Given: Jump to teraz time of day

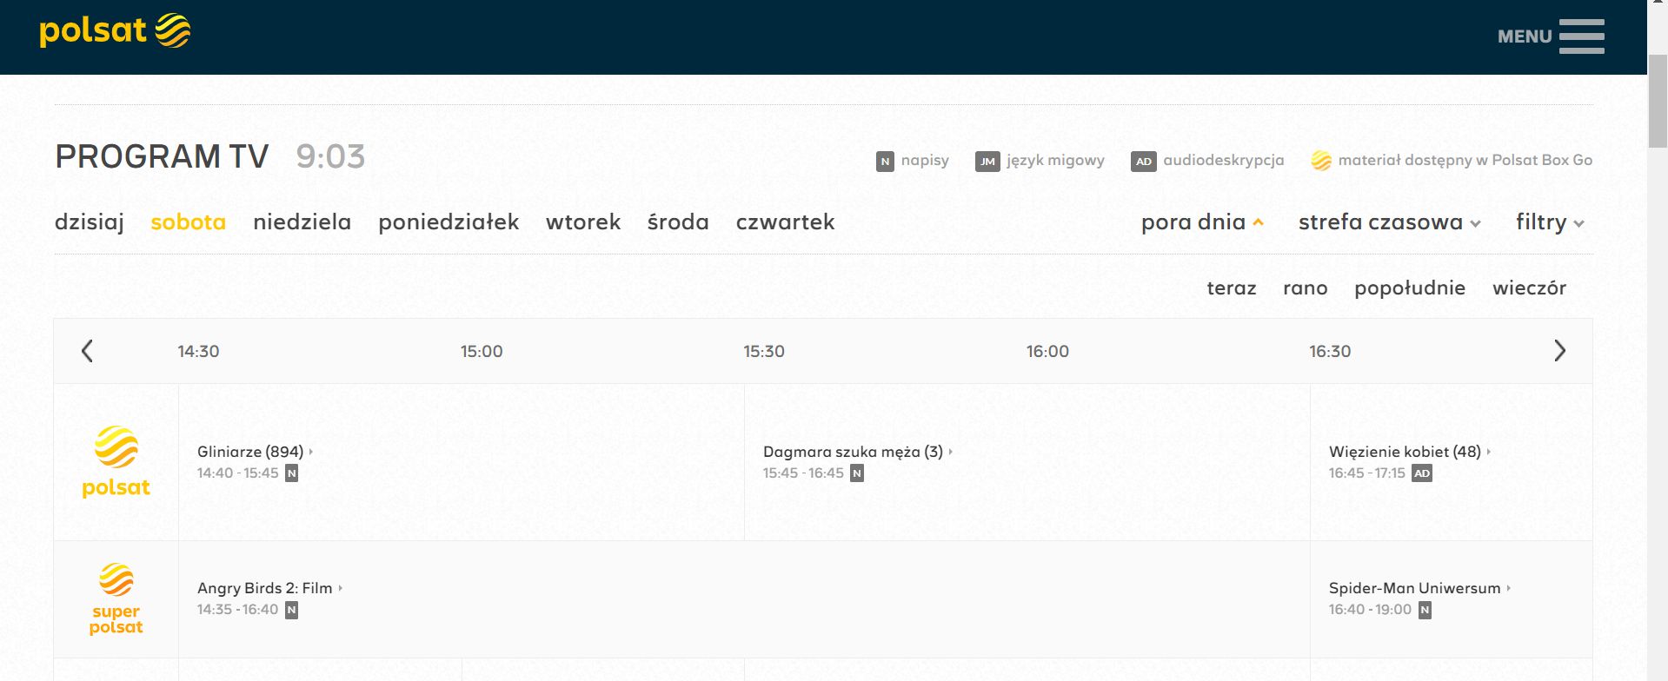Looking at the screenshot, I should 1232,288.
